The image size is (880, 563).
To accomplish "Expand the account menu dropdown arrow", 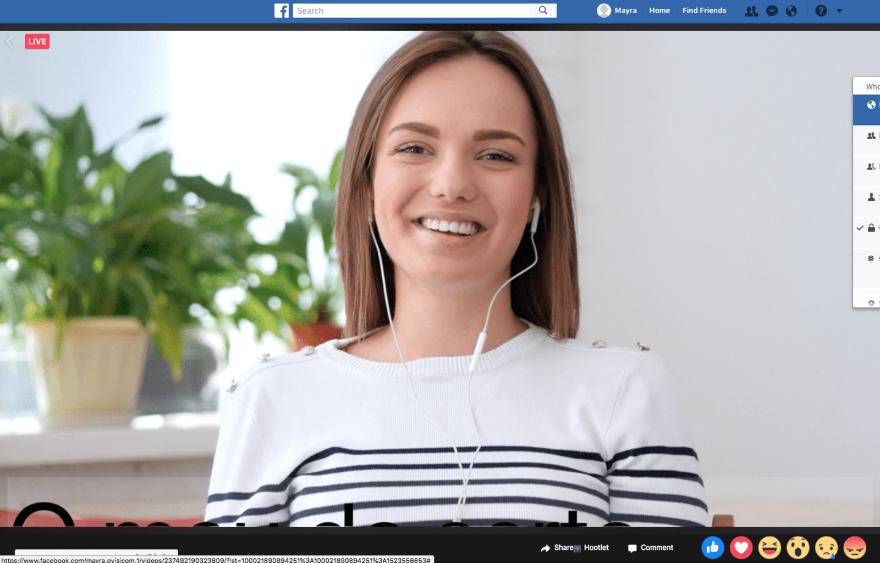I will (839, 10).
